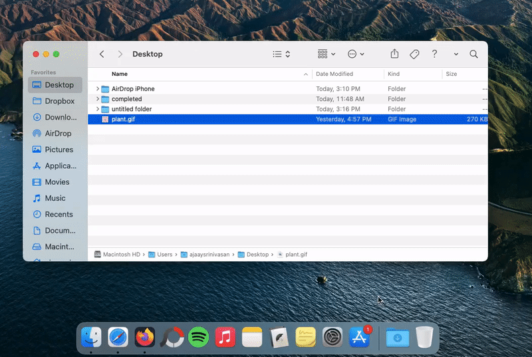Launch App Store from the Dock

click(359, 337)
